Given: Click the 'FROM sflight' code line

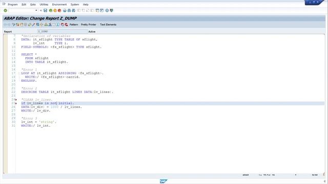Looking at the screenshot, I should coord(37,58).
